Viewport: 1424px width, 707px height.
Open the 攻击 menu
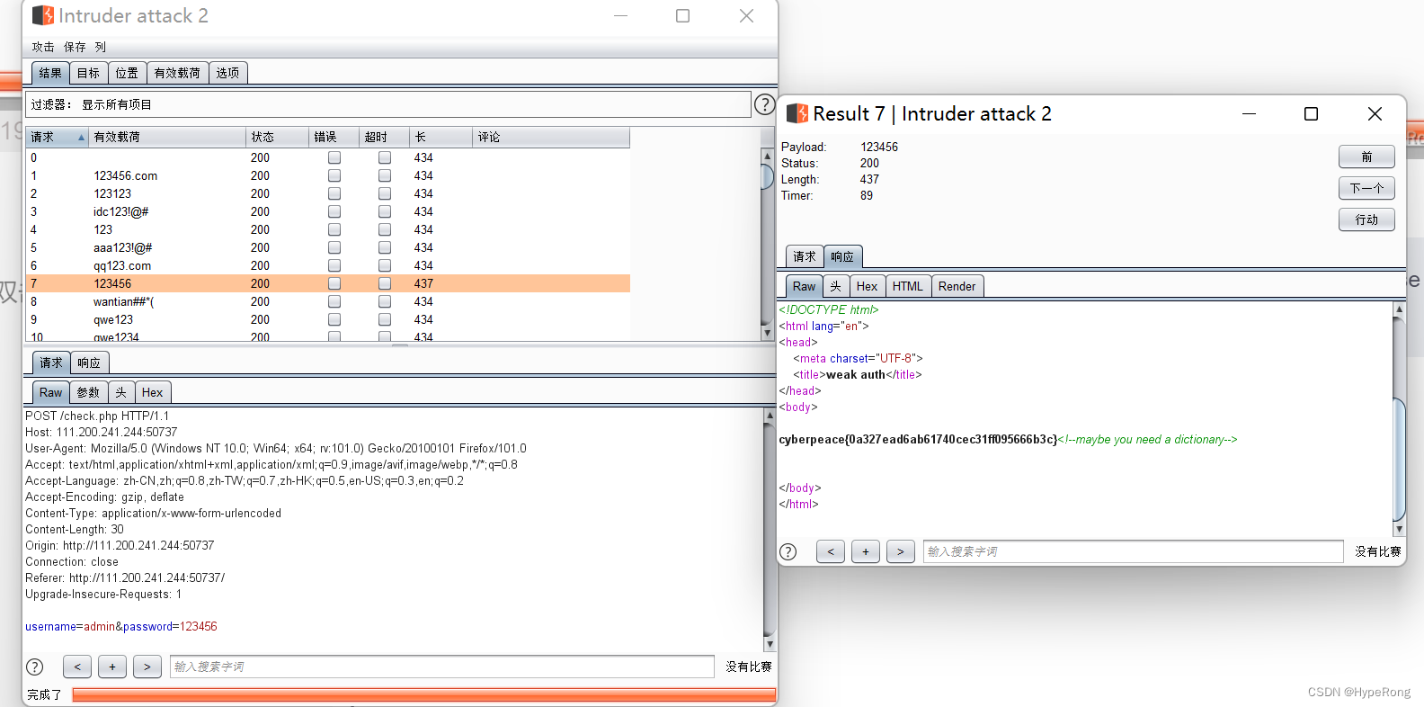click(43, 47)
